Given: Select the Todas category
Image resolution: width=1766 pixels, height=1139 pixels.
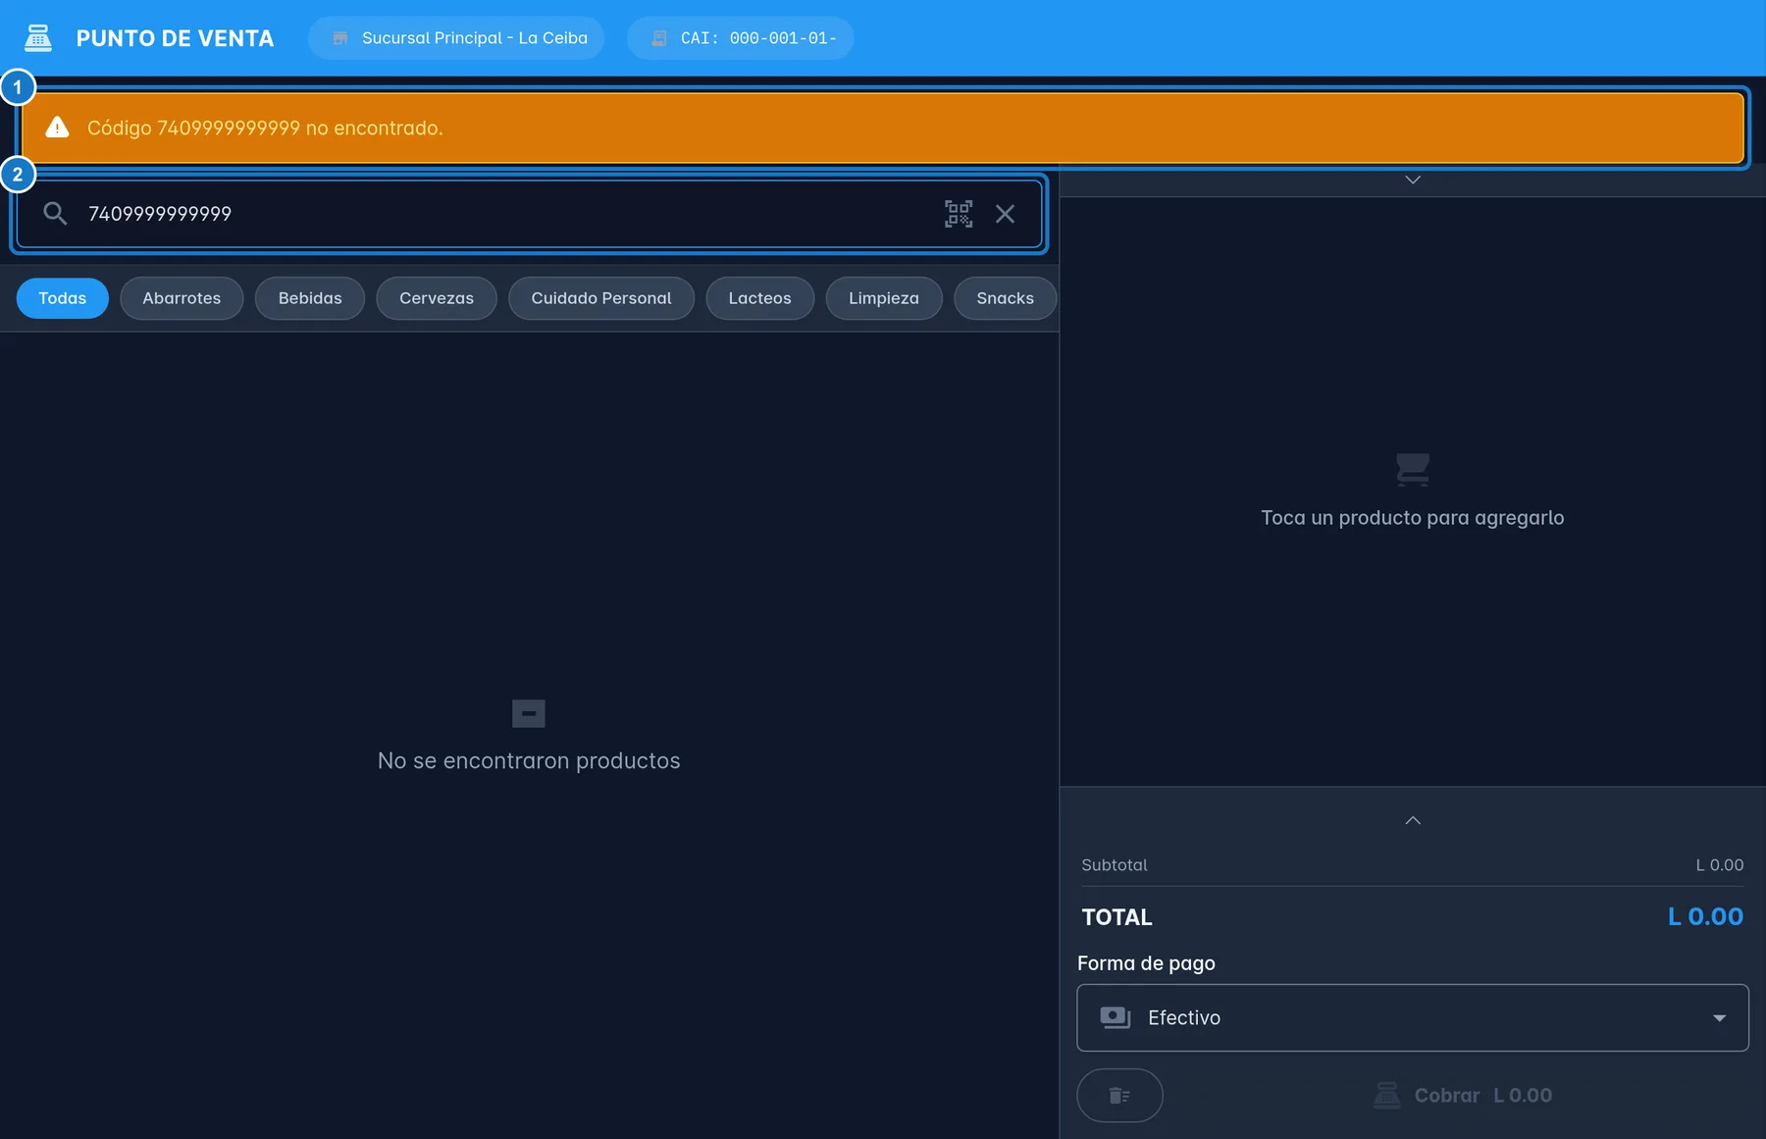Looking at the screenshot, I should pos(63,298).
